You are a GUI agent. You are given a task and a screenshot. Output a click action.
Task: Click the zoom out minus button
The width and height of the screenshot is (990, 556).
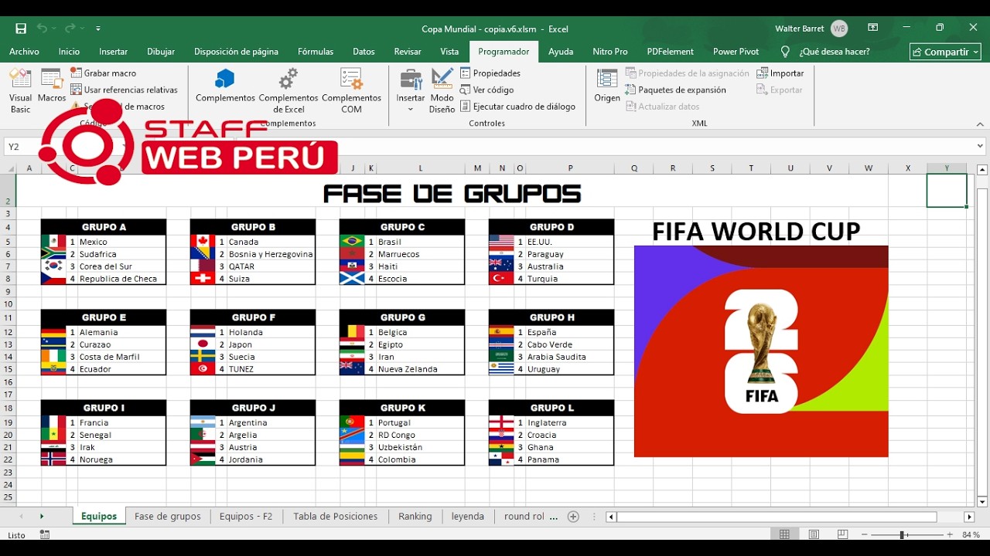[x=865, y=534]
